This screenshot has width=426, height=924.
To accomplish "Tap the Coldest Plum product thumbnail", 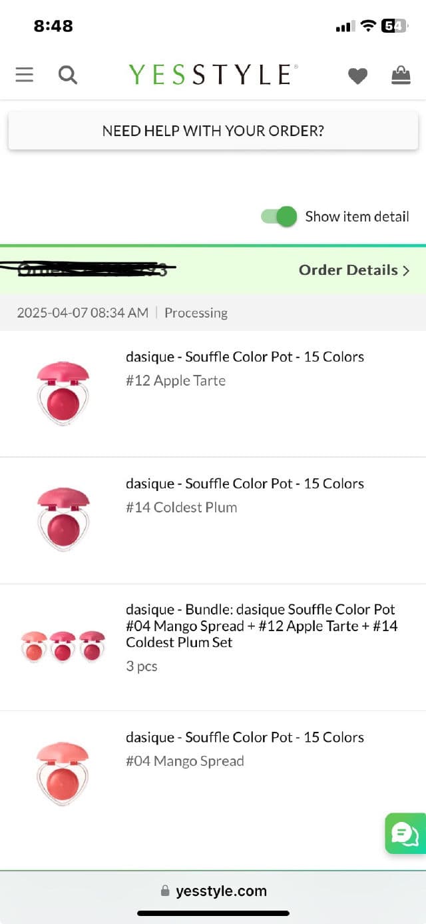I will tap(63, 520).
